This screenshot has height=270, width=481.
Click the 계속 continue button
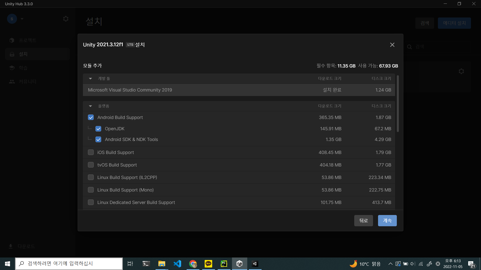tap(387, 220)
